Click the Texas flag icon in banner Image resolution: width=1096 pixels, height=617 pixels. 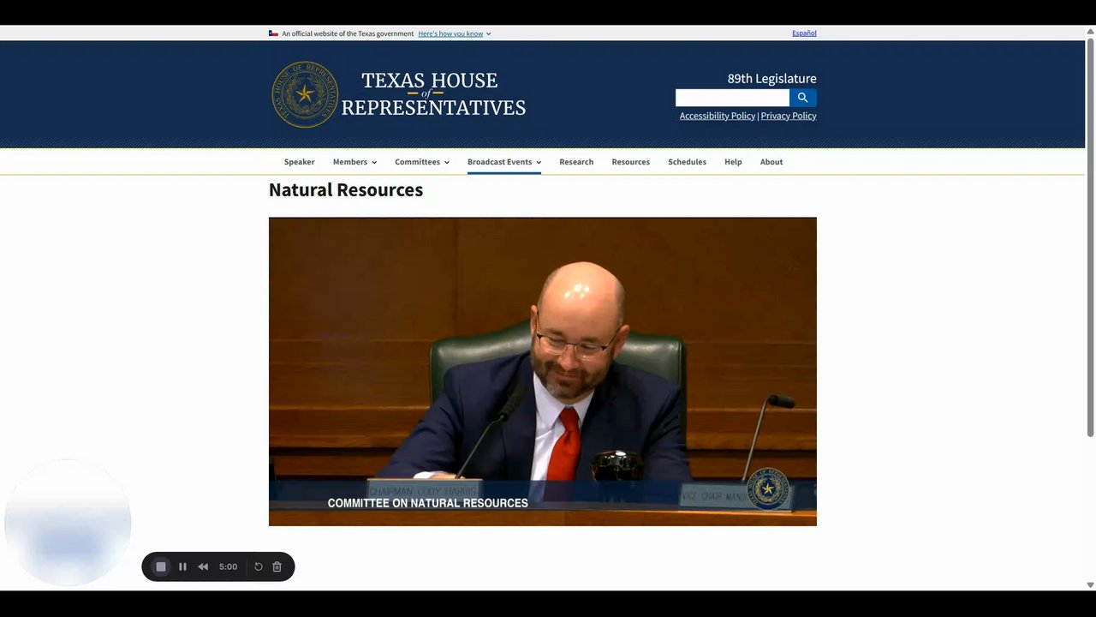[x=273, y=33]
